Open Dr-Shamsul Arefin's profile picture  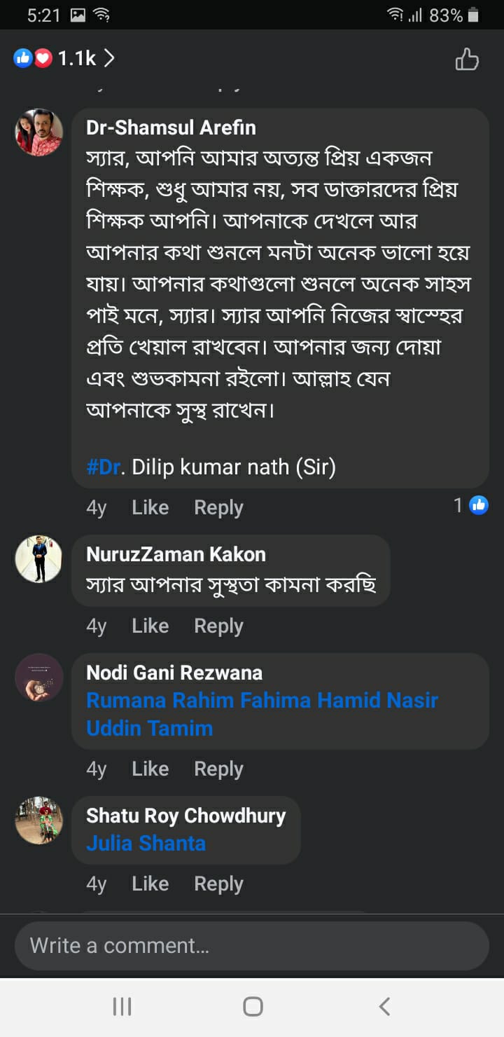click(x=39, y=132)
